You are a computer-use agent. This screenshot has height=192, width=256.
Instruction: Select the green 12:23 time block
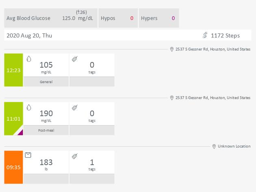click(13, 70)
